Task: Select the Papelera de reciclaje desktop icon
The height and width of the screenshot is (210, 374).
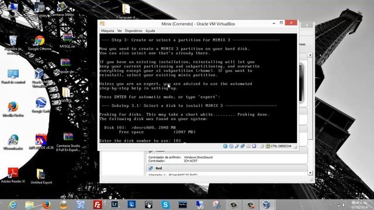Action: (x=13, y=45)
